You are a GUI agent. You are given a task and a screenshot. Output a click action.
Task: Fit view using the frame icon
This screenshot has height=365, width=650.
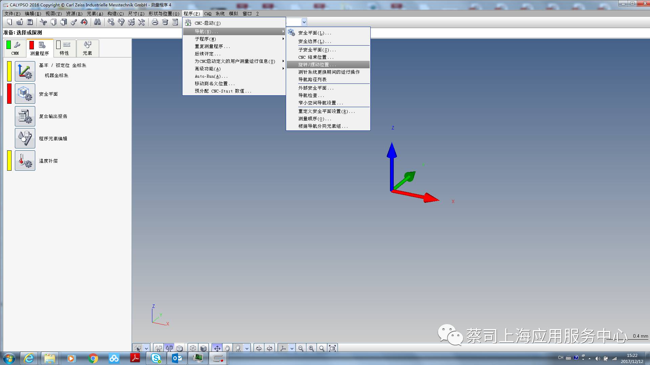(332, 348)
